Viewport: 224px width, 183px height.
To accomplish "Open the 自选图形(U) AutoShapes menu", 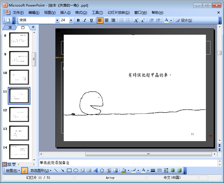I will (41, 171).
